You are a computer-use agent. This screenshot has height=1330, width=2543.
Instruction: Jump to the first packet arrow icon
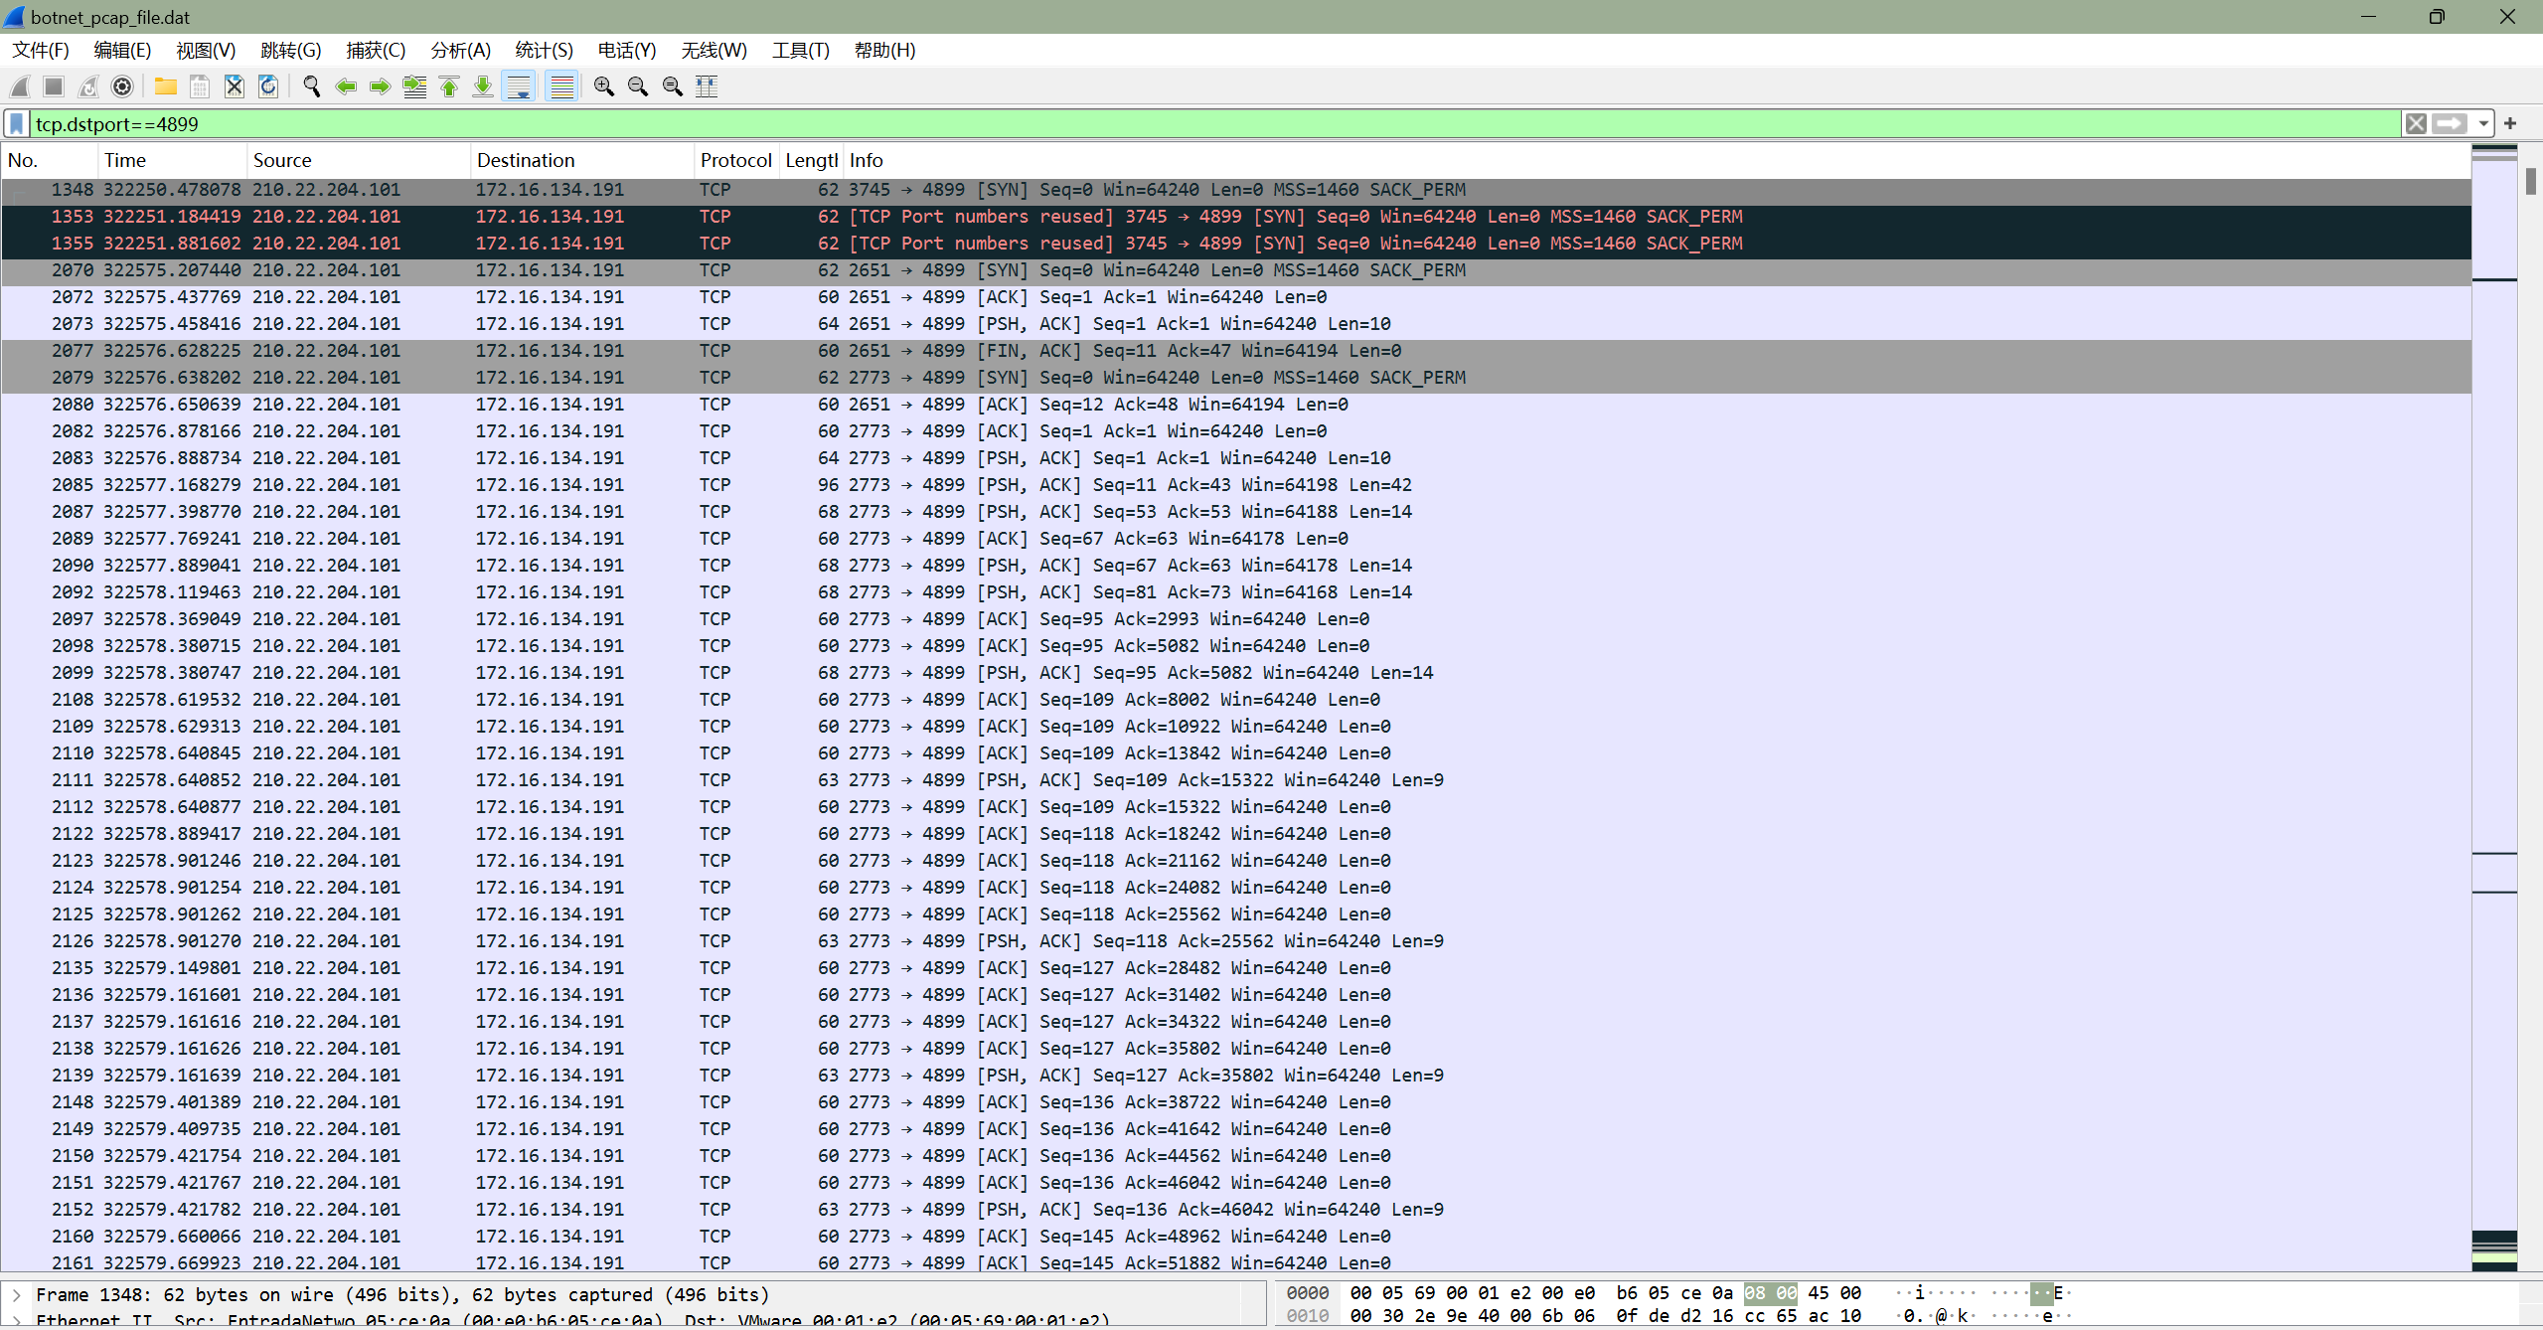[449, 86]
